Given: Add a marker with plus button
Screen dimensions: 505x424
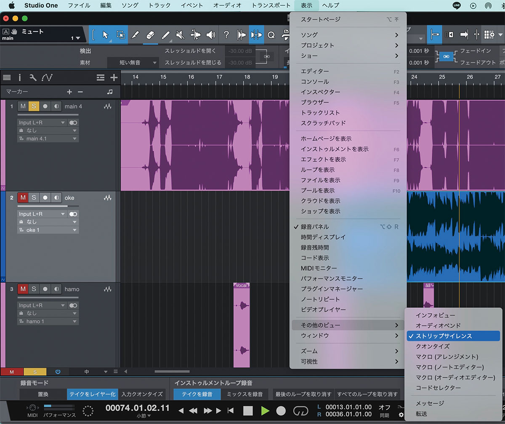Looking at the screenshot, I should (69, 92).
